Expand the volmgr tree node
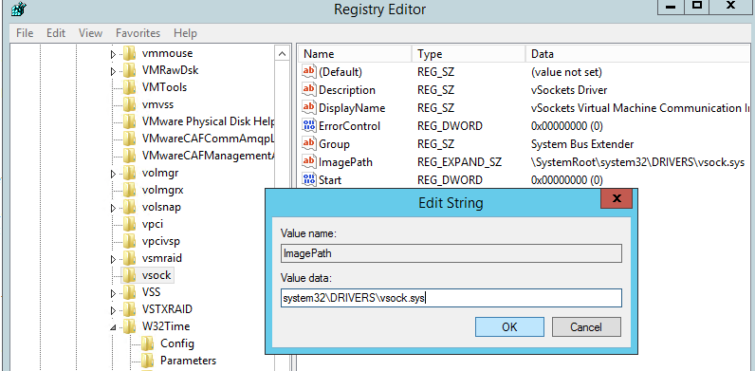Screen dimensions: 755x371 (113, 174)
